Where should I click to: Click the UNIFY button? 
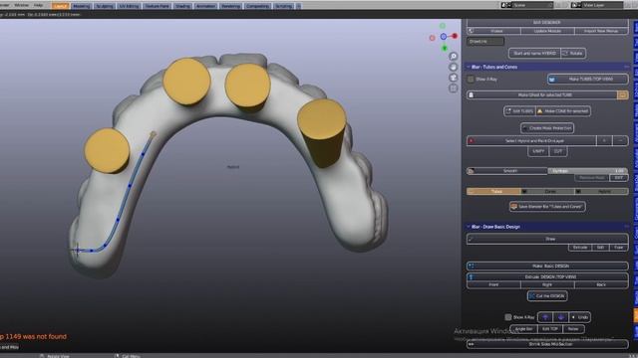point(538,151)
